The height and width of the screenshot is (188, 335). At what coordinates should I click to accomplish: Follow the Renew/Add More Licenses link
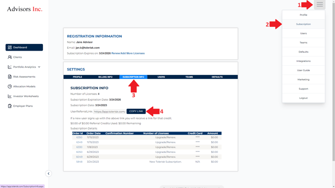click(128, 53)
